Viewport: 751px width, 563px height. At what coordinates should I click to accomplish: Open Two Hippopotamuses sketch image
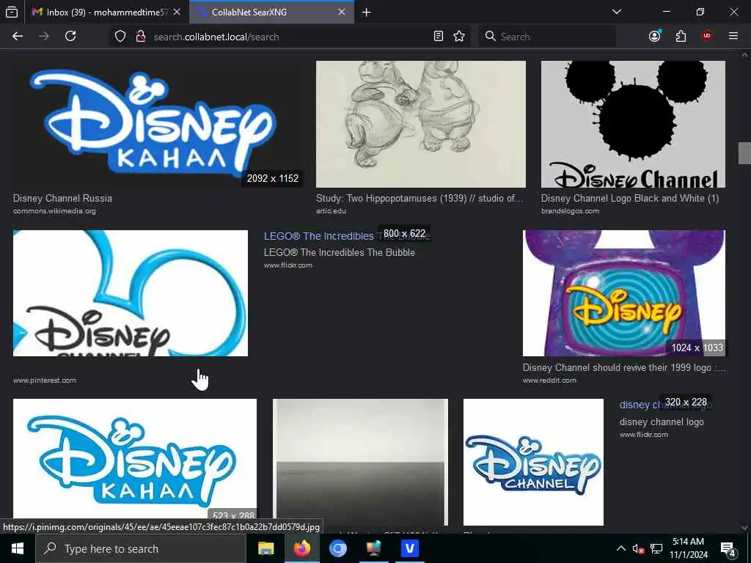tap(420, 124)
